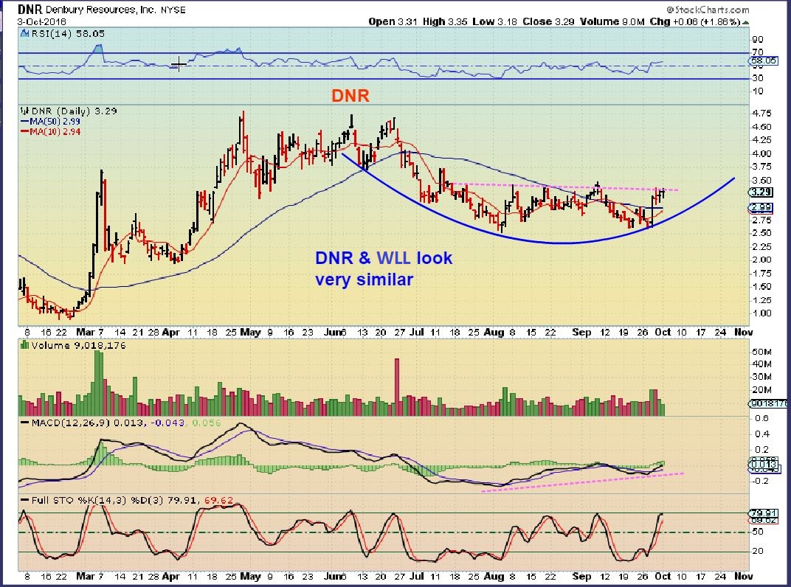Click 'Aug' on the price chart date axis
Image resolution: width=791 pixels, height=587 pixels.
[494, 333]
